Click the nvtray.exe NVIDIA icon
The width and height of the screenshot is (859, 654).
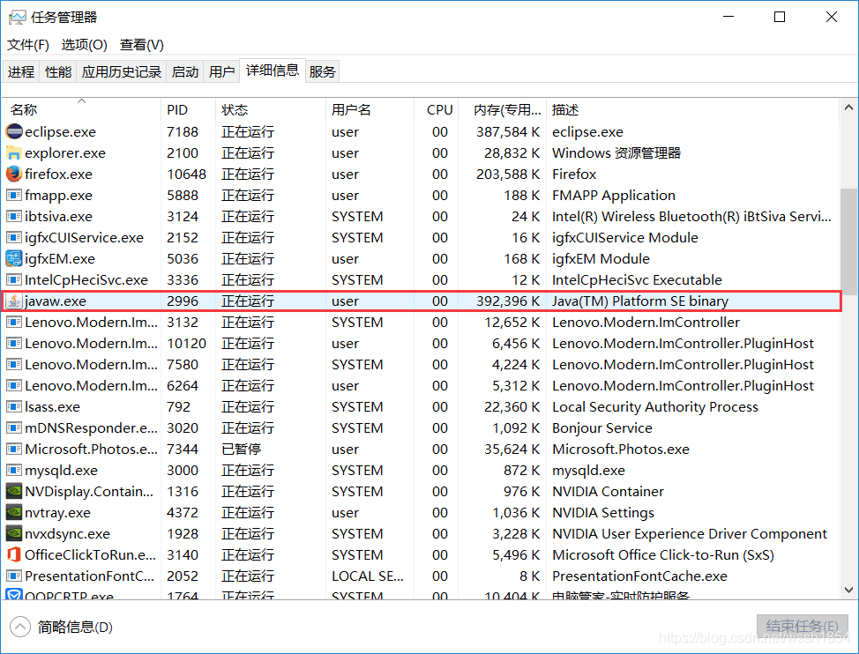tap(14, 512)
